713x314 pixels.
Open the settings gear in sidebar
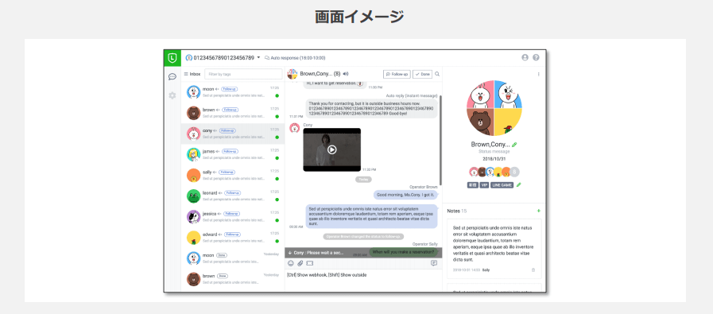tap(172, 95)
